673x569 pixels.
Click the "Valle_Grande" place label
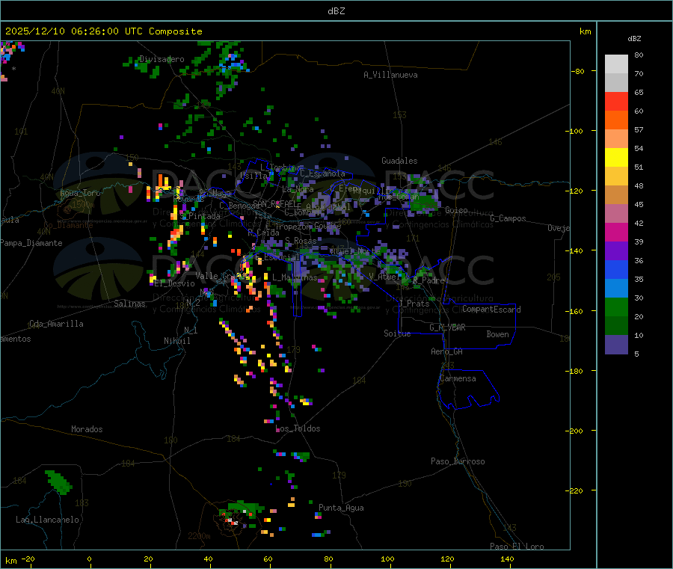pos(223,276)
